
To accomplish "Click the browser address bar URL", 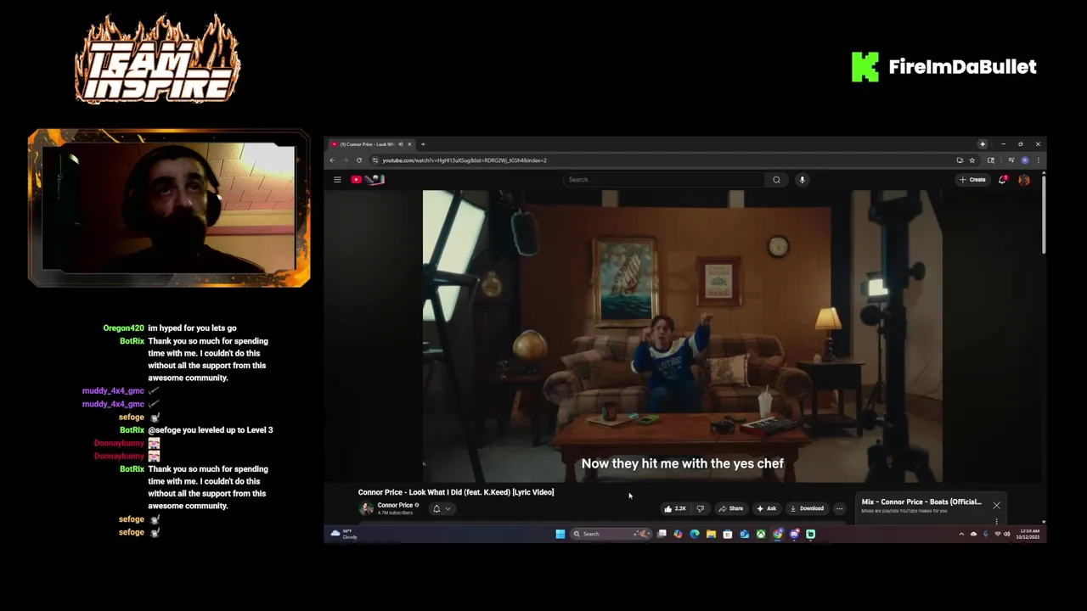I will pos(465,160).
